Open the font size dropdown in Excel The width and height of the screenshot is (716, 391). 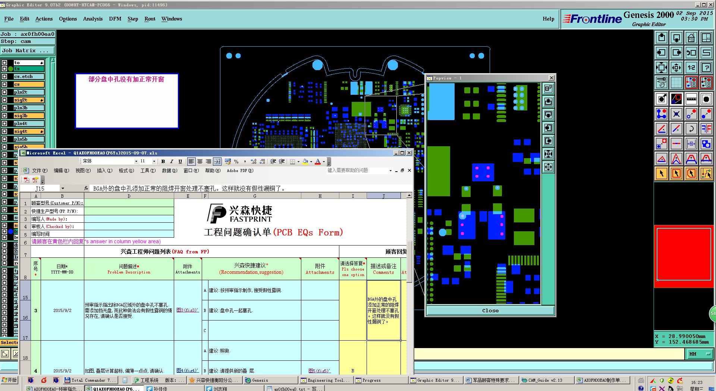(x=154, y=161)
